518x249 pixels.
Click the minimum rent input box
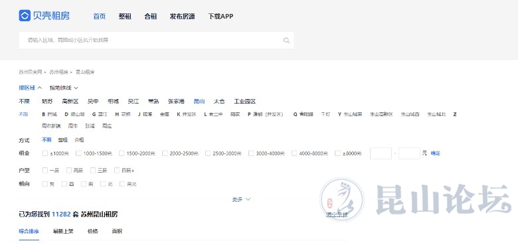381,153
